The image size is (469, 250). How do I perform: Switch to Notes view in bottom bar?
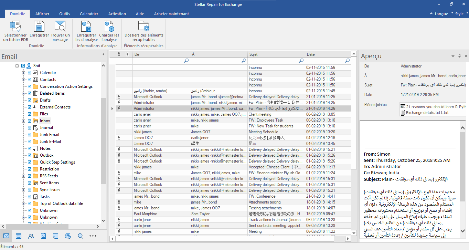pos(56,236)
